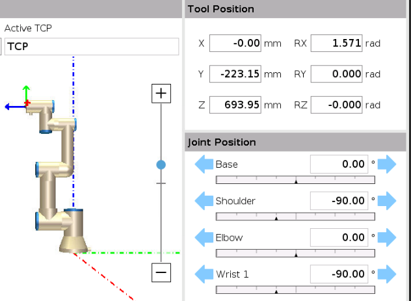
Task: Edit the Elbow joint angle value
Action: (339, 237)
